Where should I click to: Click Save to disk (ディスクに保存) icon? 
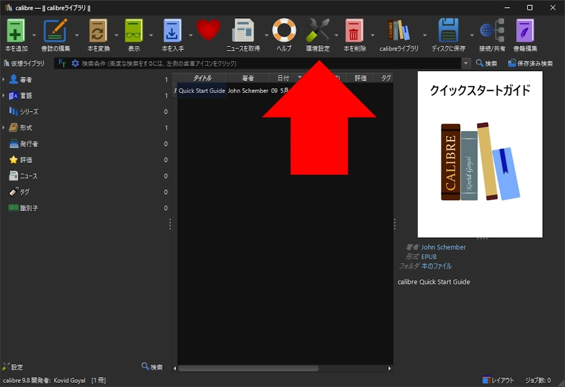(448, 31)
